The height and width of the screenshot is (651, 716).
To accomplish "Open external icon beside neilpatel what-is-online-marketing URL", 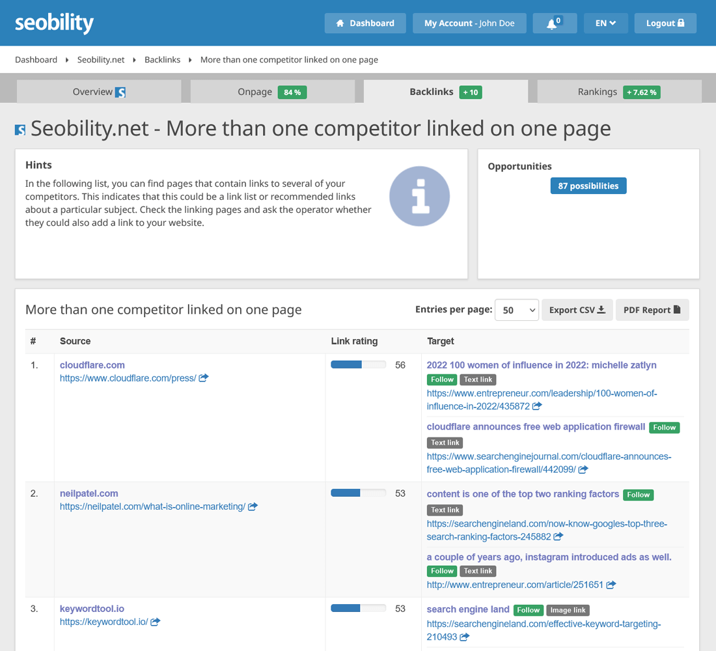I will (x=253, y=506).
